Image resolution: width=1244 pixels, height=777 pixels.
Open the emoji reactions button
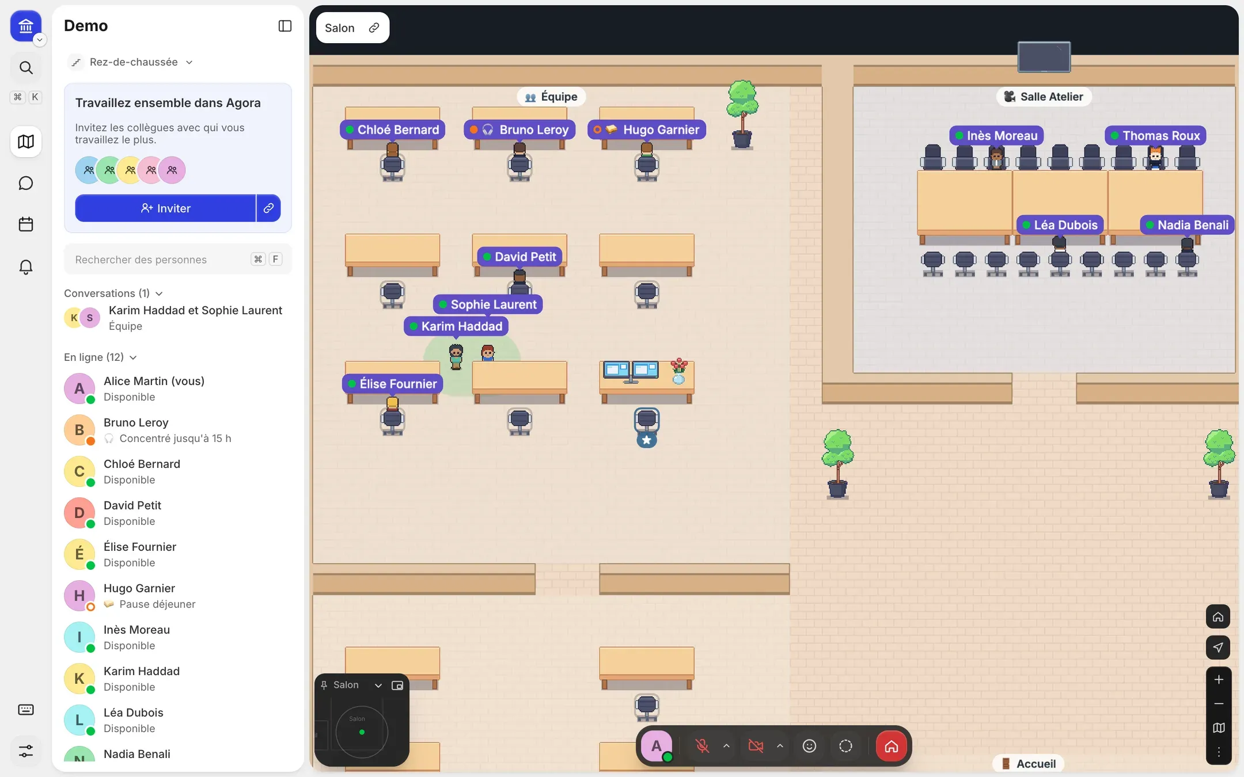pos(809,746)
